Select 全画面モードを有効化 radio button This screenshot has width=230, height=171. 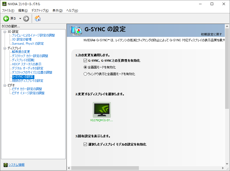point(85,67)
